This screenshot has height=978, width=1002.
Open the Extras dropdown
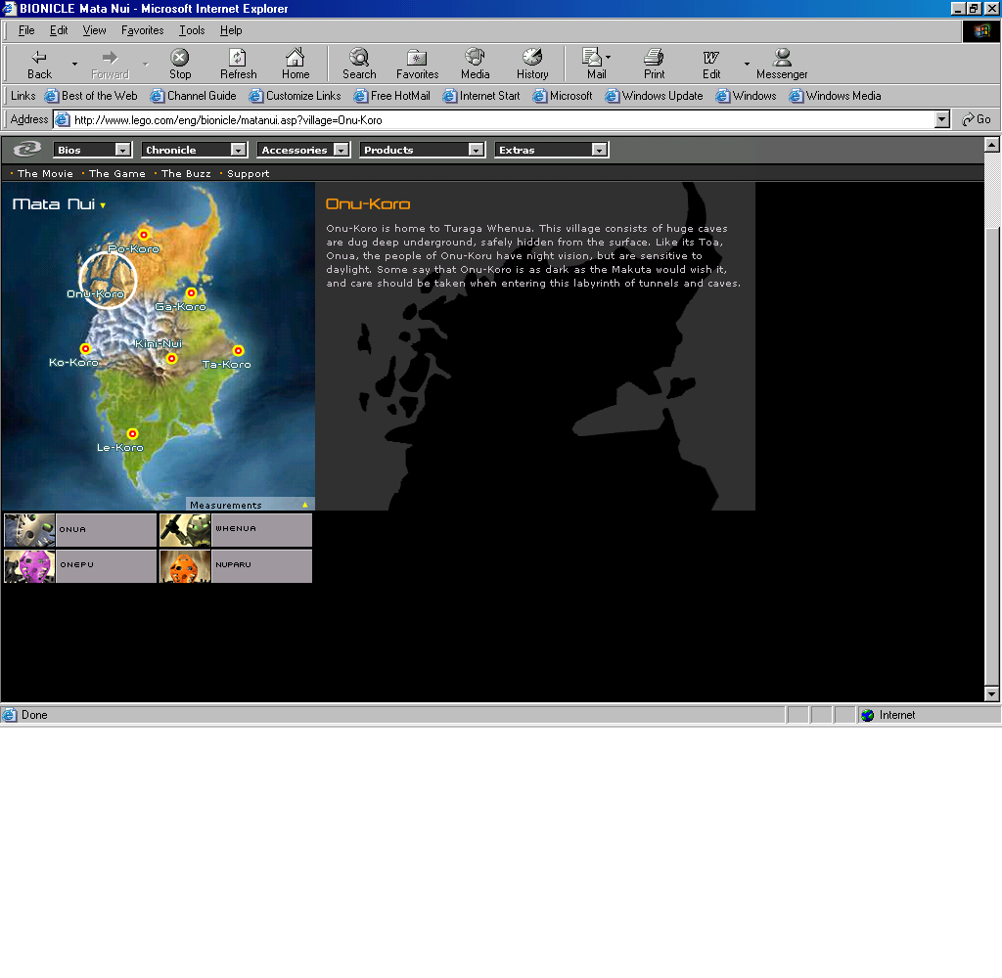click(x=552, y=150)
